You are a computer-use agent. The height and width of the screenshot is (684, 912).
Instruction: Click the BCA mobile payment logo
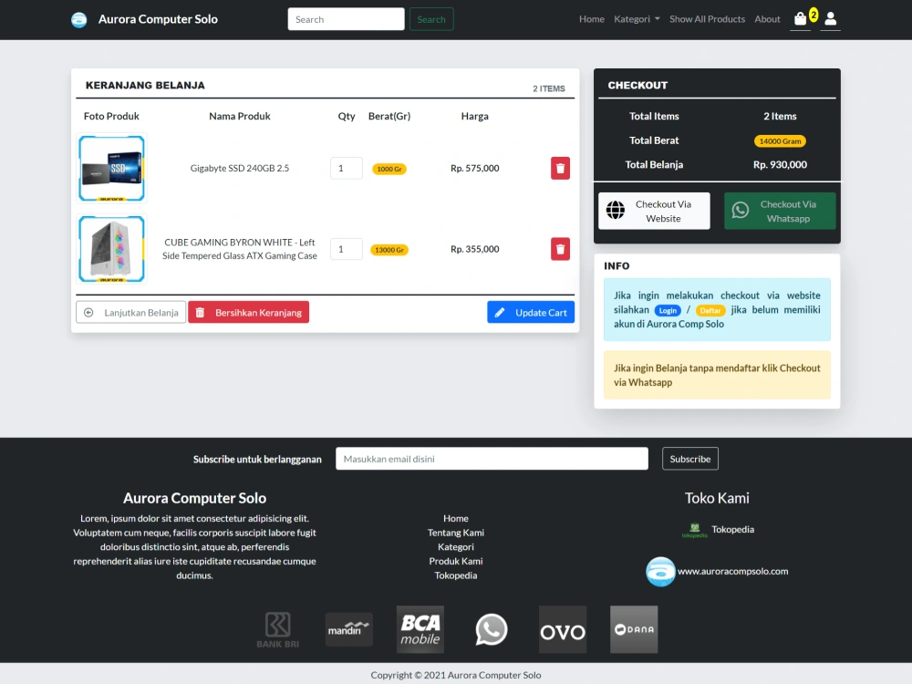pos(420,629)
